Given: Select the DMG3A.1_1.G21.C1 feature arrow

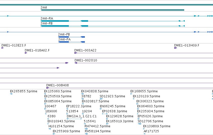Looking at the screenshot, I should click(x=74, y=119).
